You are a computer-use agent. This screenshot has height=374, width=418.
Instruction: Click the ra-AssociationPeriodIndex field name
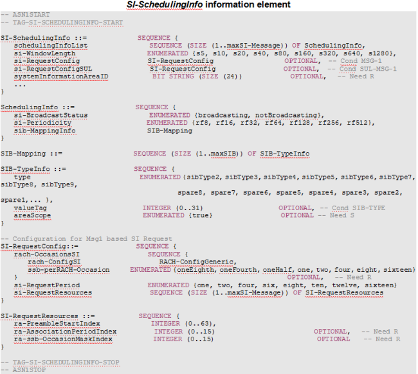point(65,332)
